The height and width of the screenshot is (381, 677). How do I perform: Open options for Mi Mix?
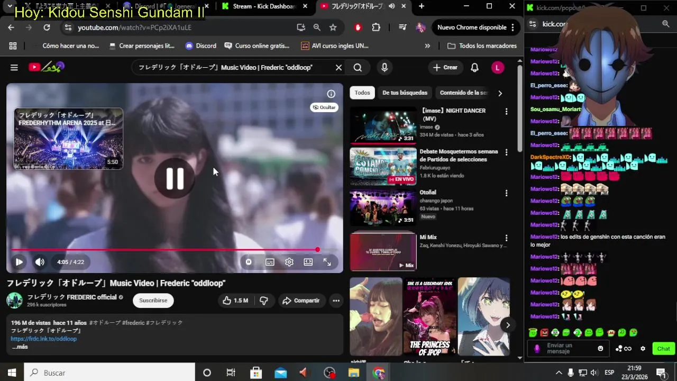tap(506, 238)
